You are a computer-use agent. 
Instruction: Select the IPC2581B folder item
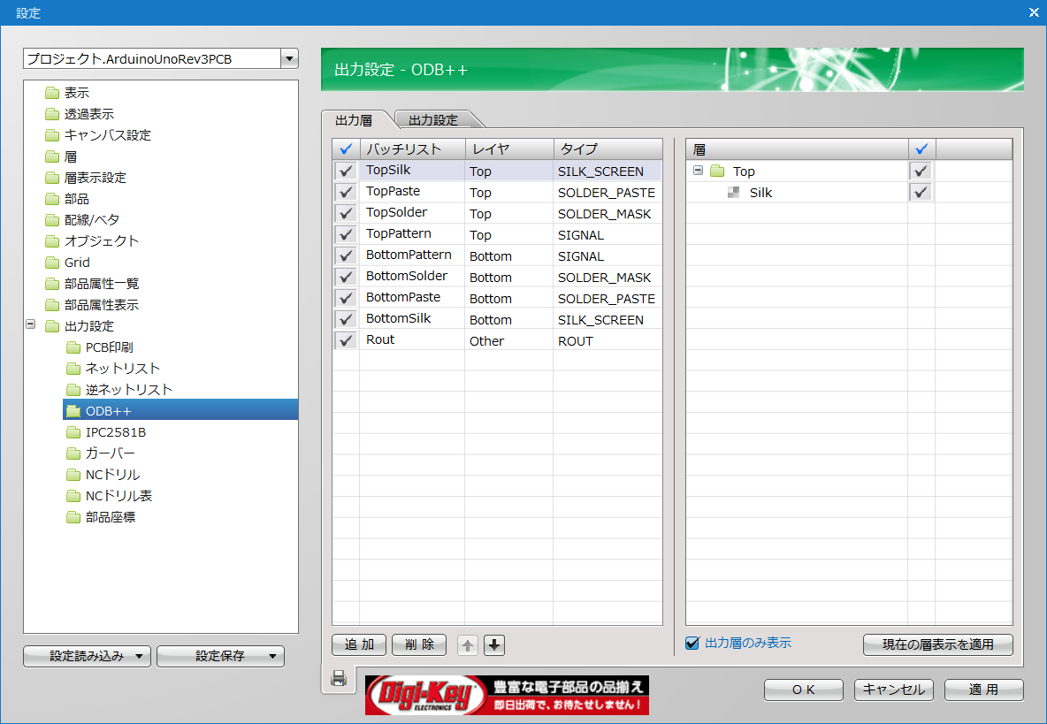point(115,432)
